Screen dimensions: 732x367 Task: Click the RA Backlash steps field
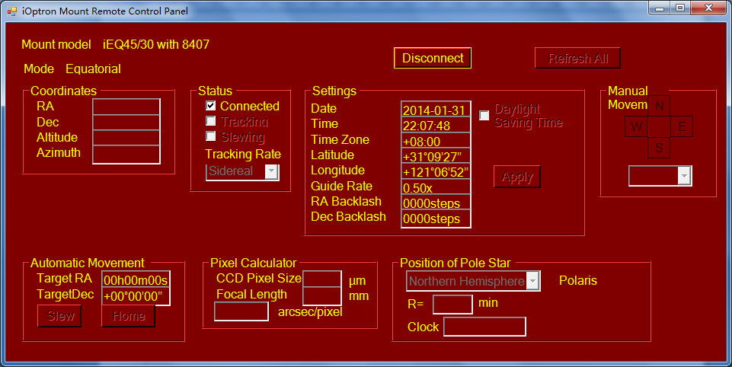pyautogui.click(x=436, y=203)
